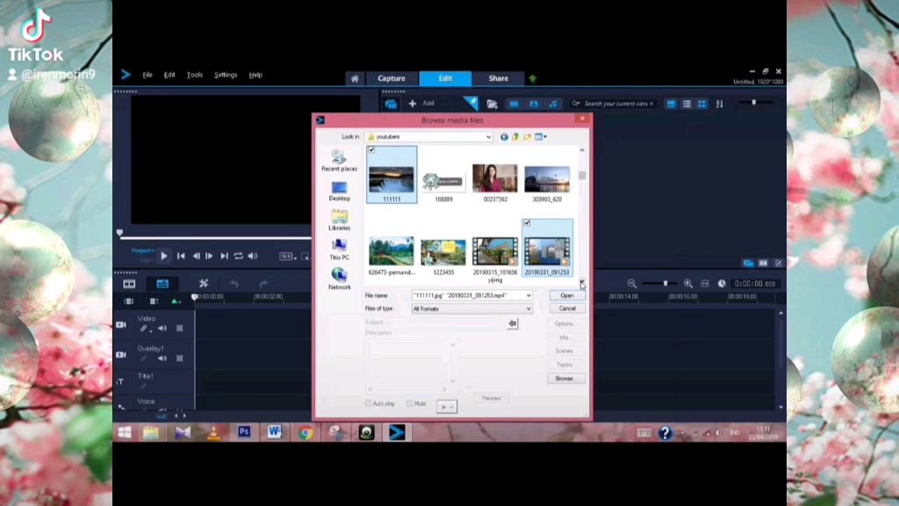Toggle the Show photos filter

pos(534,104)
